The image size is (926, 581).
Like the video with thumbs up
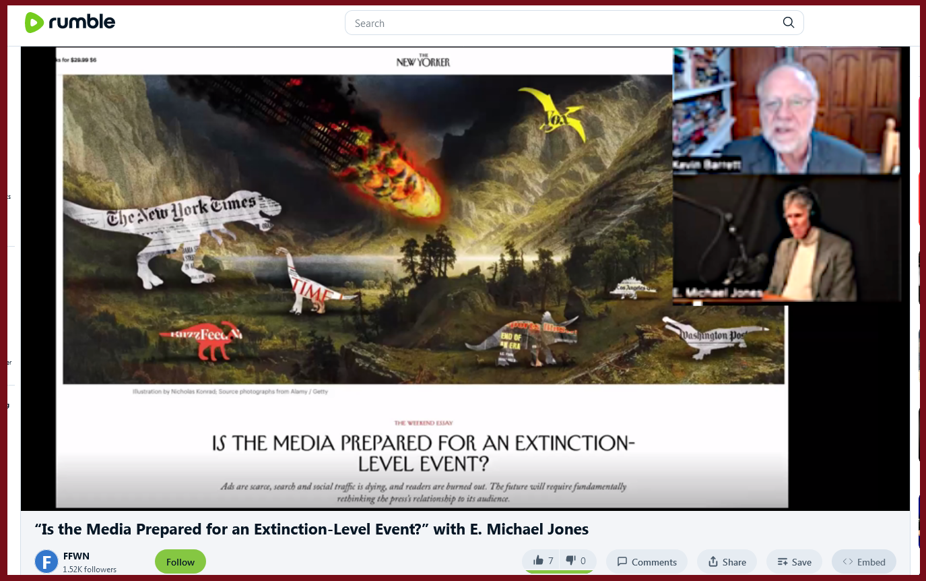pyautogui.click(x=543, y=561)
